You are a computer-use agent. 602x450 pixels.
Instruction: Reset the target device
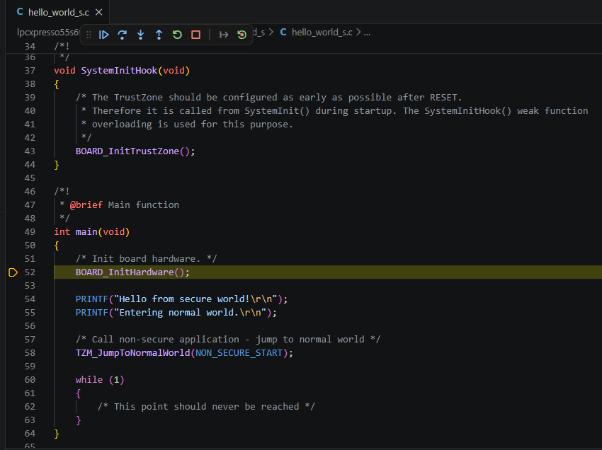coord(241,34)
